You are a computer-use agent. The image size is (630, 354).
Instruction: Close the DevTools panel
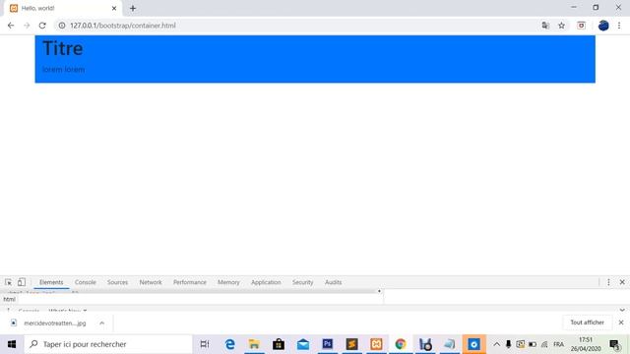pos(622,282)
